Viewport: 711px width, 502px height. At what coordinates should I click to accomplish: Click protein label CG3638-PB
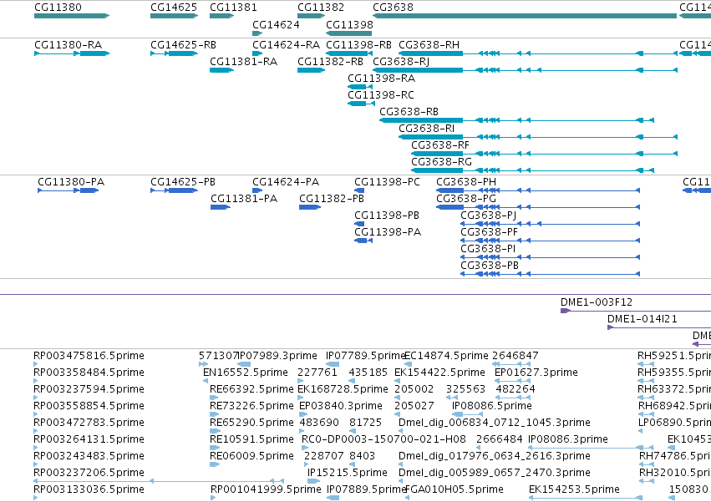click(490, 266)
